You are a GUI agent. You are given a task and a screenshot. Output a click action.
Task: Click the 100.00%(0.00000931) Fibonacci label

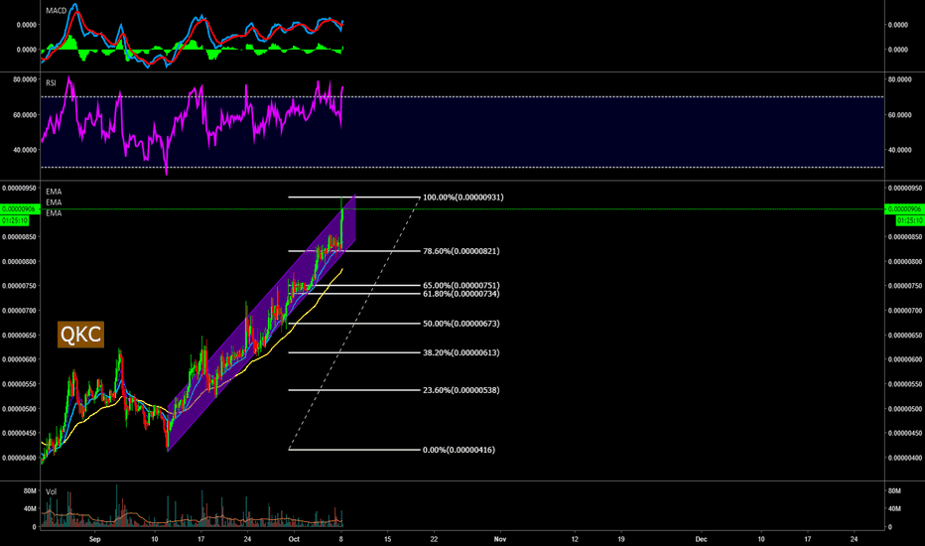tap(463, 198)
